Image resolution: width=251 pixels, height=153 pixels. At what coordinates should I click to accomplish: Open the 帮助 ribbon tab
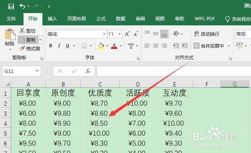pos(179,19)
